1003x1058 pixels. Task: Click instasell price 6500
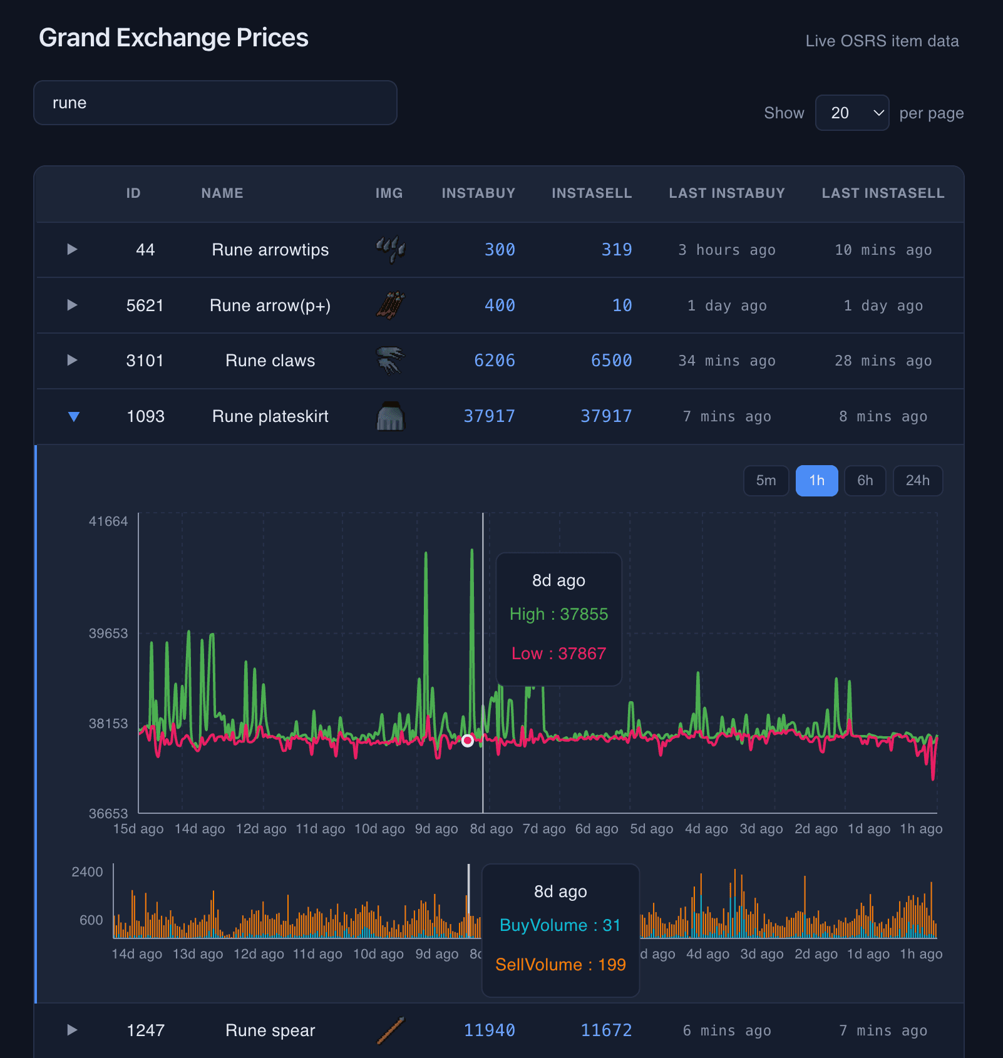click(x=612, y=361)
